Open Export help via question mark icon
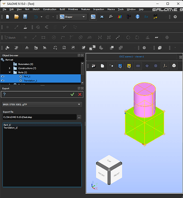The image size is (183, 198). tap(4, 94)
